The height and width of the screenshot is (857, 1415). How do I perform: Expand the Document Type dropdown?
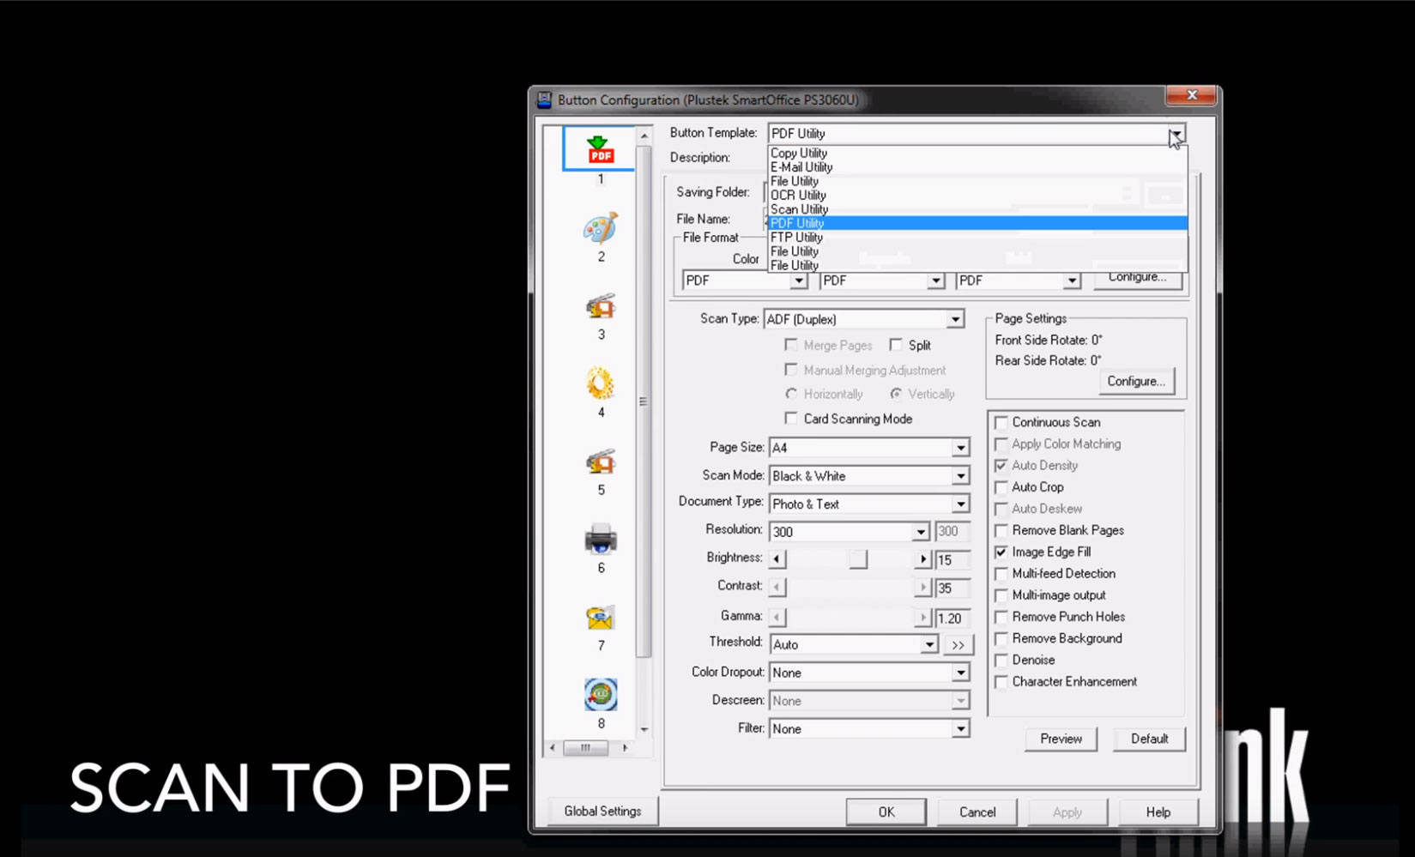tap(960, 504)
